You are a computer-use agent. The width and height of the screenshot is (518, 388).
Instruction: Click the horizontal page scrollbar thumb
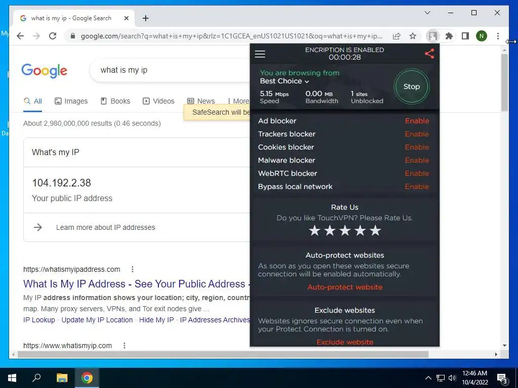click(223, 354)
